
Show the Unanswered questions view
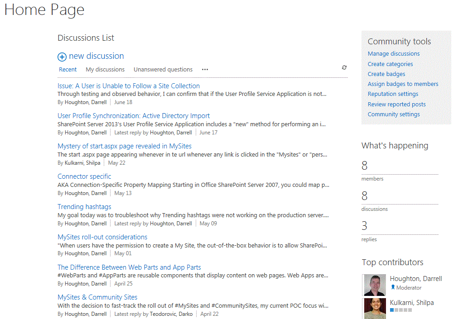pyautogui.click(x=163, y=70)
